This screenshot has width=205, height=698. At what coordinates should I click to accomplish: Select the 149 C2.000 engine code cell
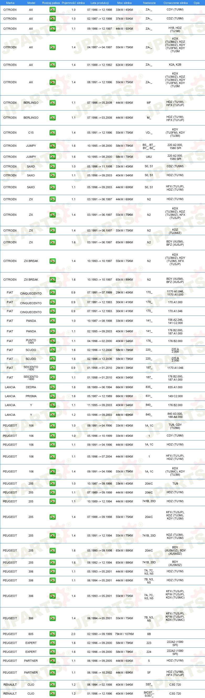tap(175, 396)
